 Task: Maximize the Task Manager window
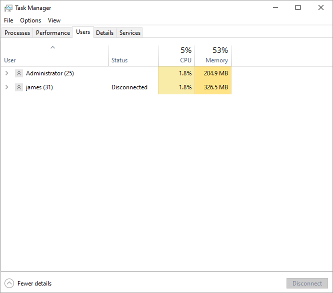298,8
